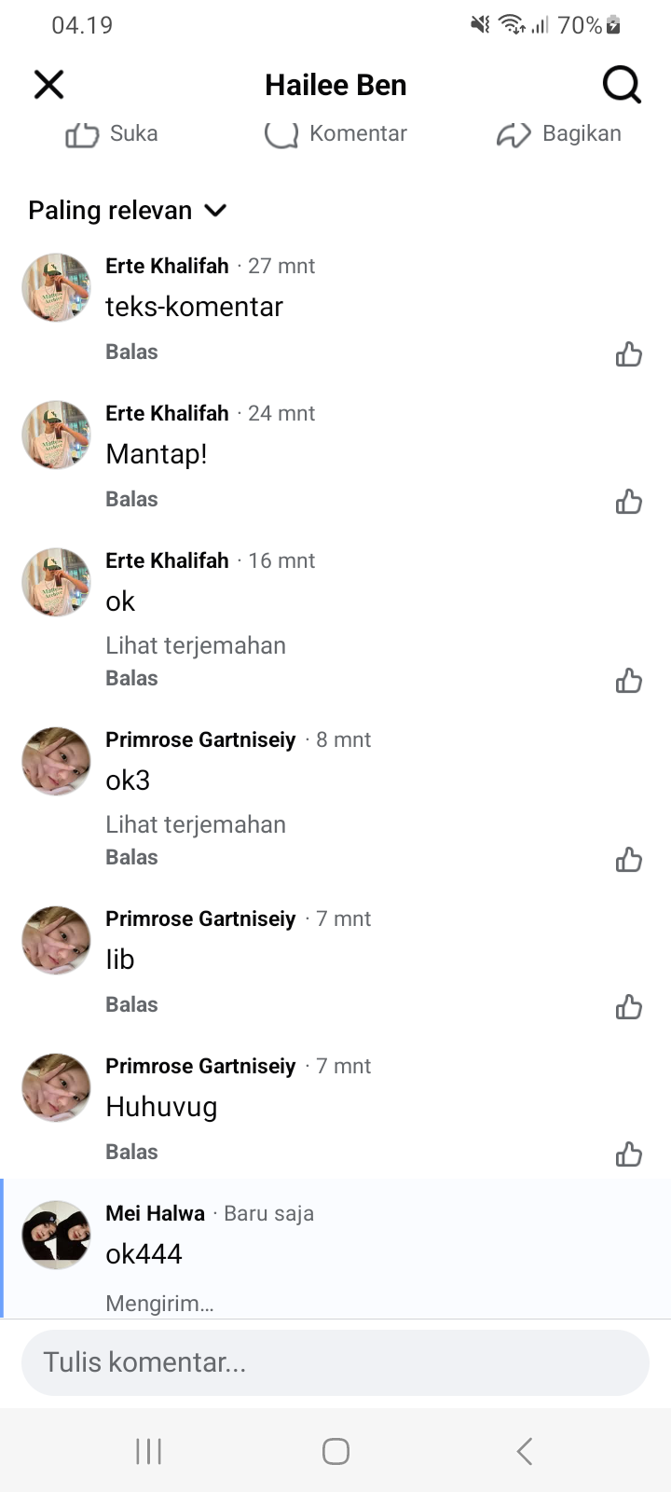Screen dimensions: 671x1492
Task: Tap the Bagikan share arrow
Action: click(x=558, y=134)
